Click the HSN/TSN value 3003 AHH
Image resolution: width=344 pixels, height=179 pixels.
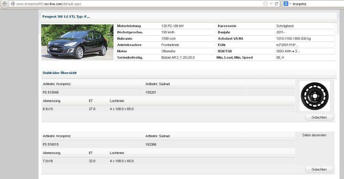(288, 51)
